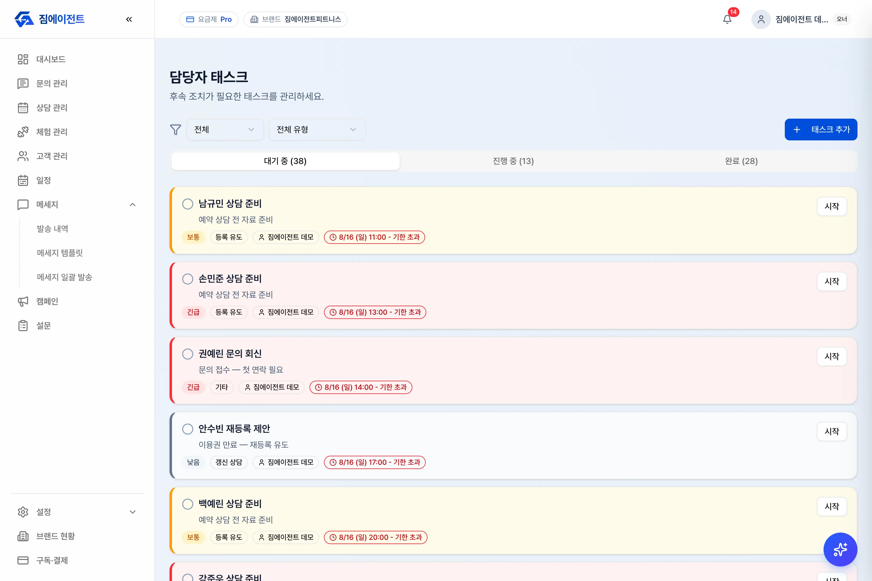
Task: Open the 전체 유형 type dropdown
Action: 317,130
